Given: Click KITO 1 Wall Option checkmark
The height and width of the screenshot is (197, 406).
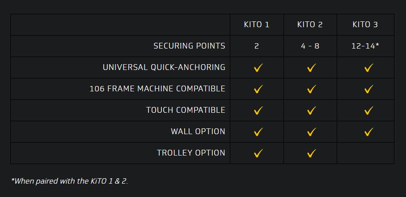Looking at the screenshot, I should tap(258, 132).
